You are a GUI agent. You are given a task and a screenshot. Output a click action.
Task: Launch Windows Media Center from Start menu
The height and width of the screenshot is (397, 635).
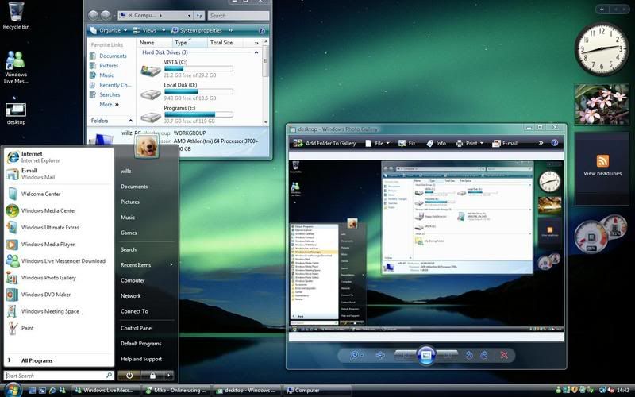pyautogui.click(x=58, y=210)
